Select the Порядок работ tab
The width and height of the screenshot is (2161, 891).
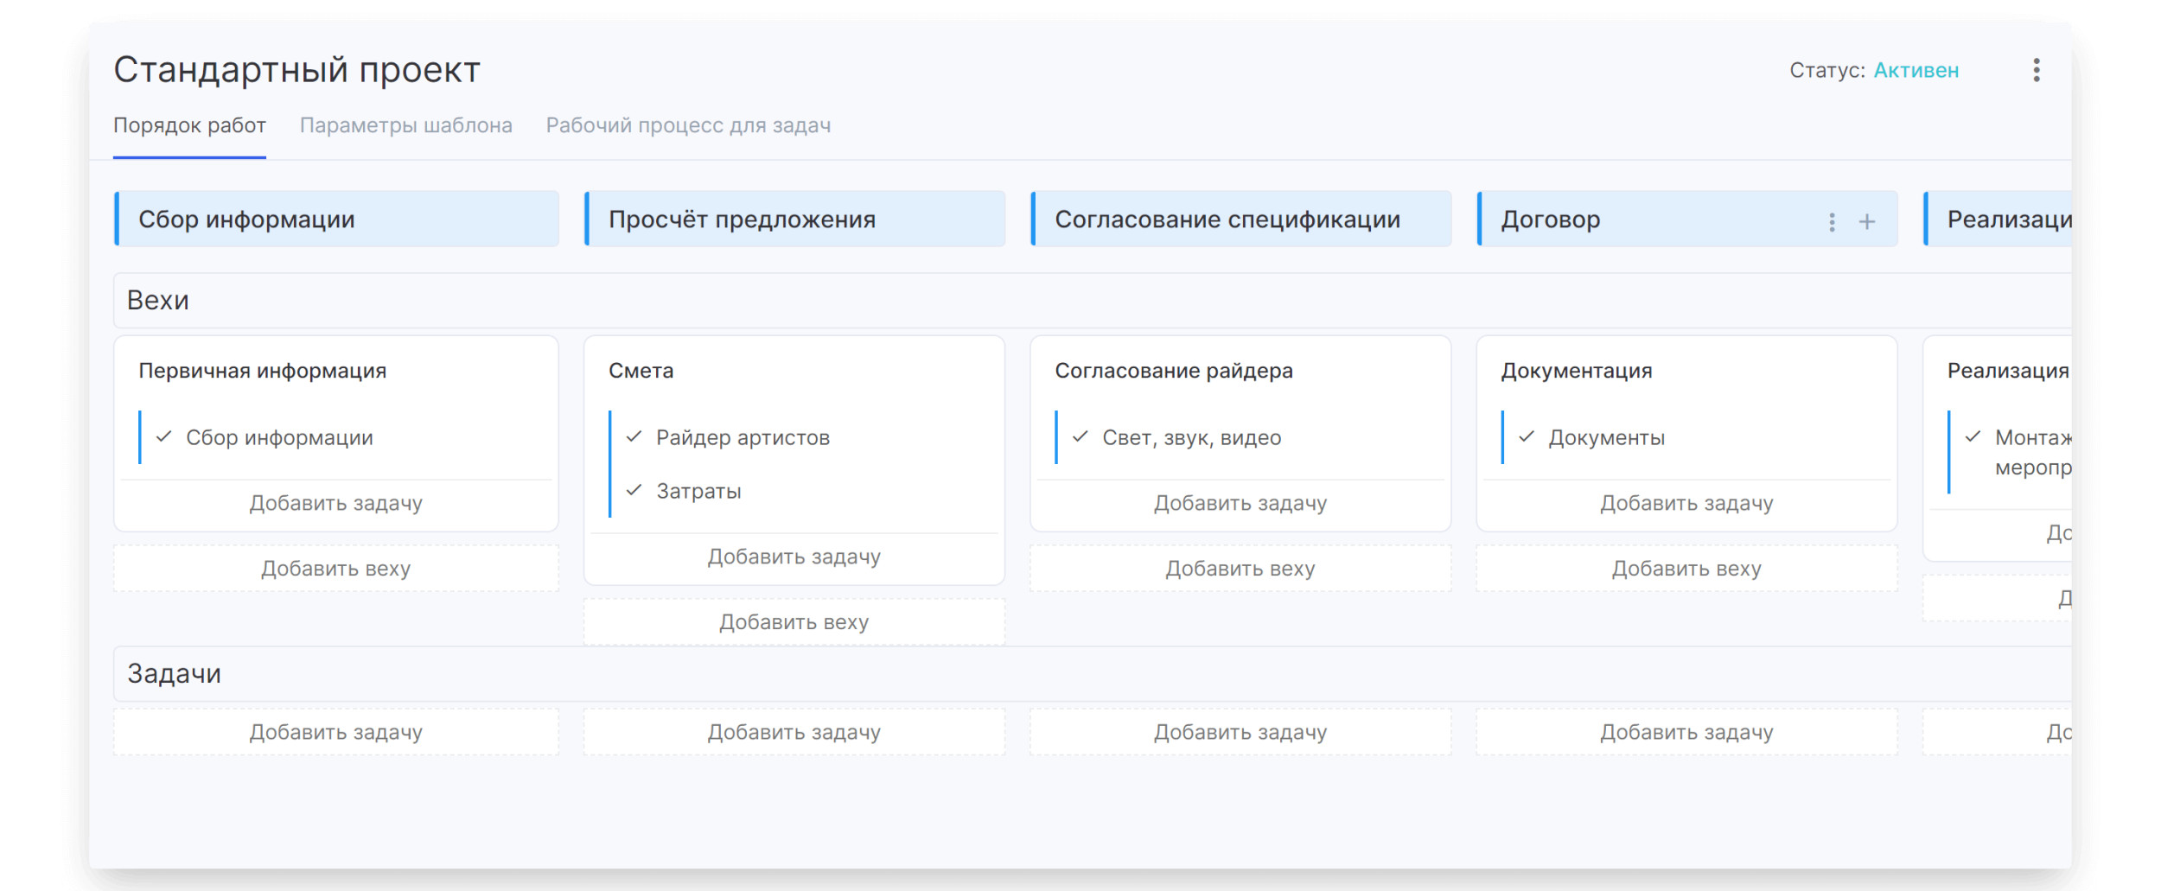189,125
